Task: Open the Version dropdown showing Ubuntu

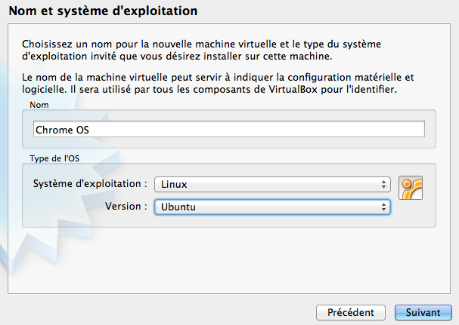Action: click(271, 207)
